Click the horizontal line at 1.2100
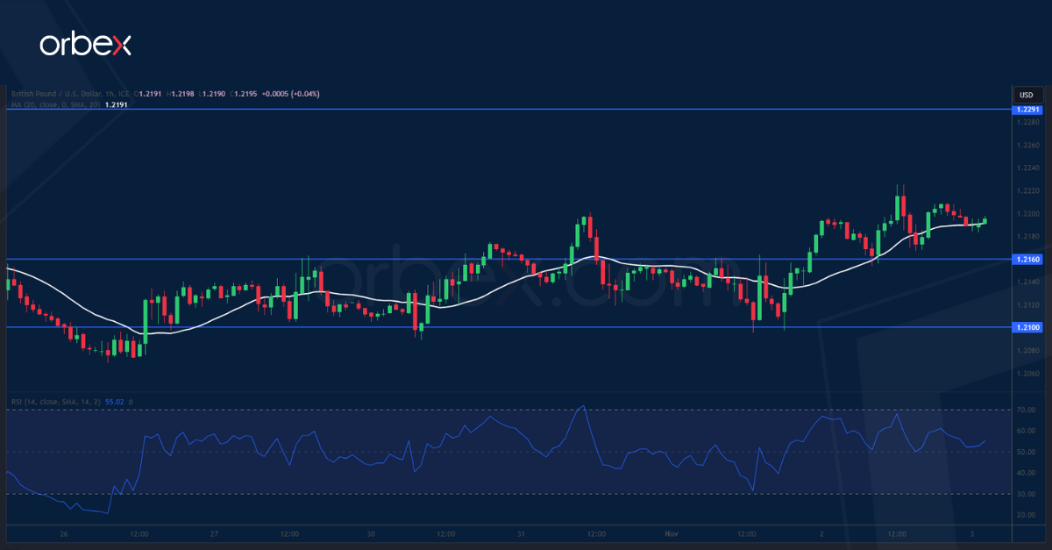 click(526, 327)
